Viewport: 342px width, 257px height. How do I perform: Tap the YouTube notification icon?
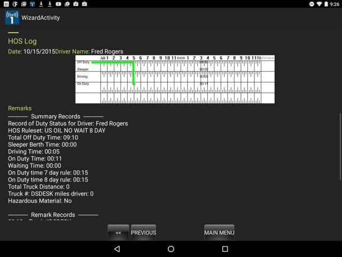click(x=58, y=4)
